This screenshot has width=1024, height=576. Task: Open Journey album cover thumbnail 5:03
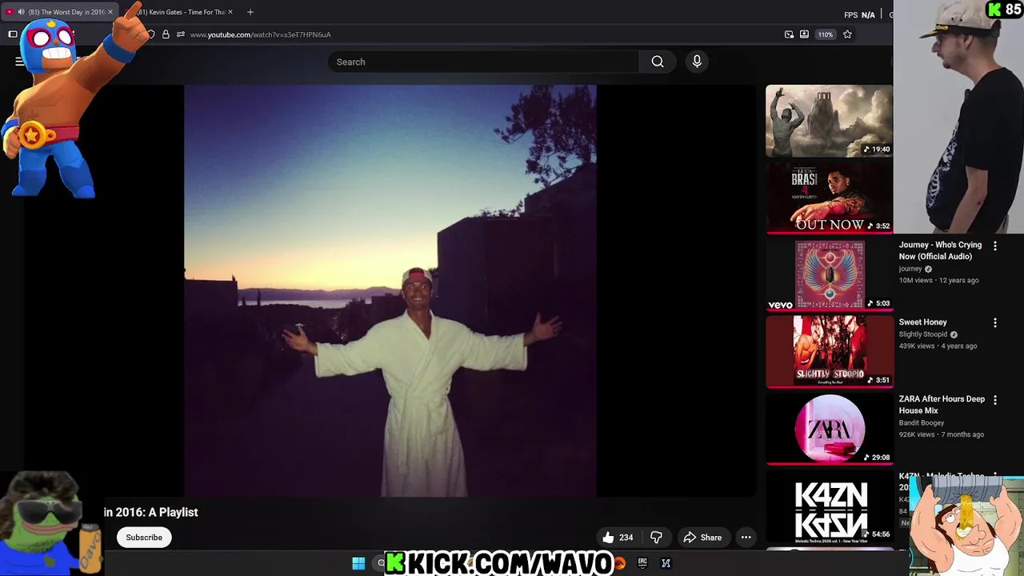pyautogui.click(x=830, y=274)
